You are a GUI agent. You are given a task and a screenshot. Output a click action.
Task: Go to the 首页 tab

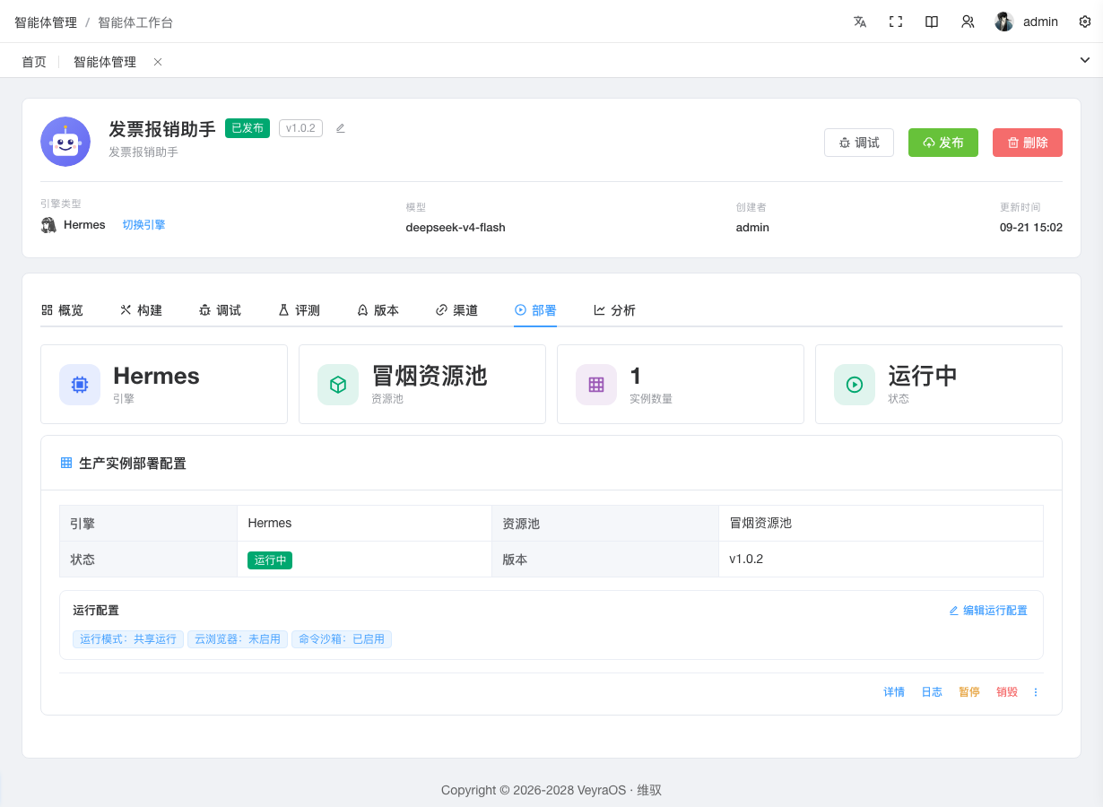34,62
